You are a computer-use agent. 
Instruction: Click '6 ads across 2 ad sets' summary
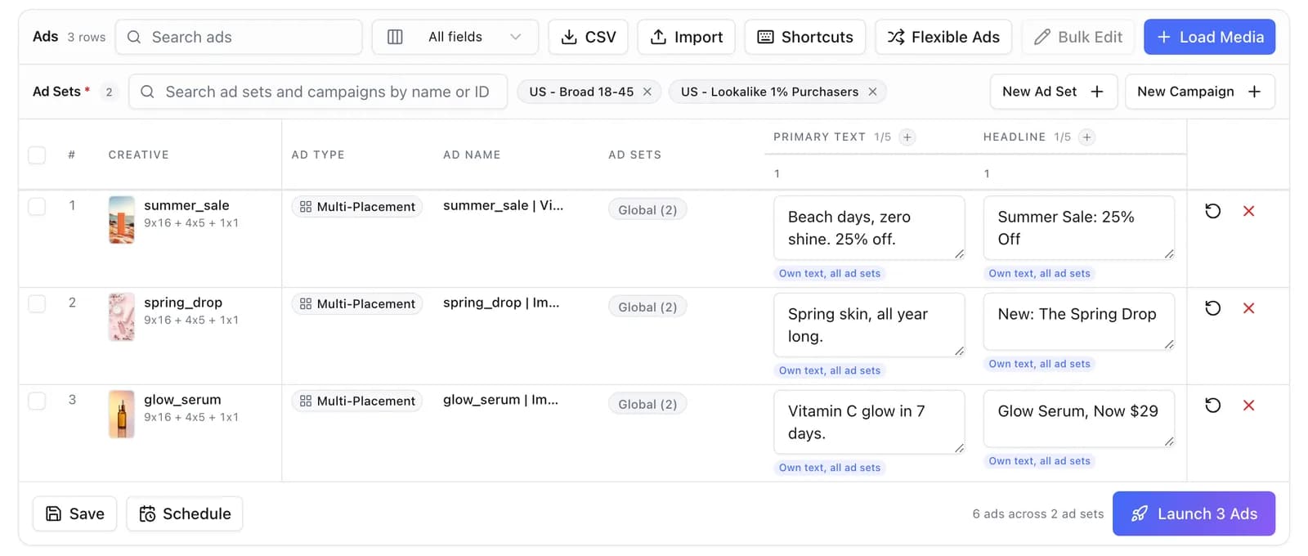click(1038, 514)
